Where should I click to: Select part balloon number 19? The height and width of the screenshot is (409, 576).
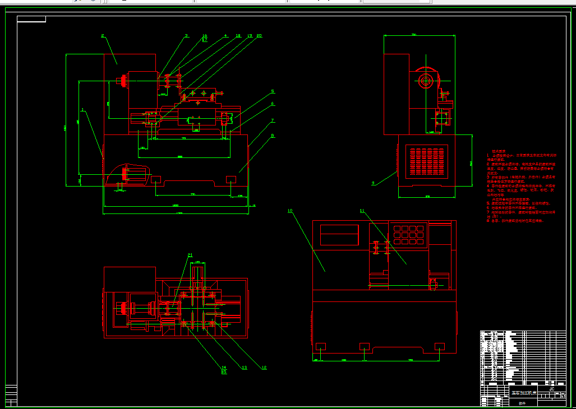[250, 36]
